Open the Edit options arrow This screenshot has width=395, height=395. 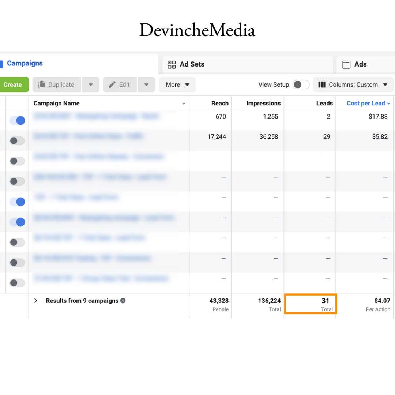point(146,84)
